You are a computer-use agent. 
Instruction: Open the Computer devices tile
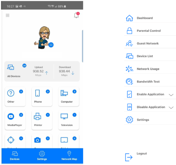69,97
